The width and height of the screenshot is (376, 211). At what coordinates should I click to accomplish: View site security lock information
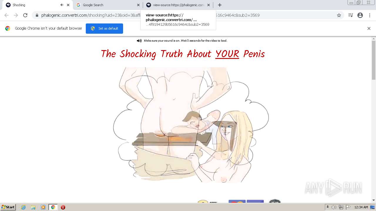click(37, 15)
